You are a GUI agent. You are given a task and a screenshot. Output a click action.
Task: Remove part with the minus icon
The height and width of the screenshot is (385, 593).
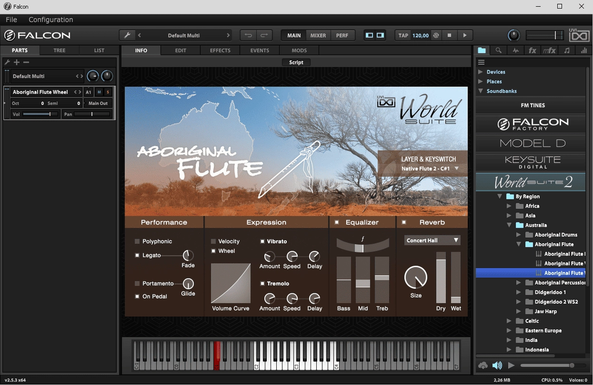coord(26,62)
